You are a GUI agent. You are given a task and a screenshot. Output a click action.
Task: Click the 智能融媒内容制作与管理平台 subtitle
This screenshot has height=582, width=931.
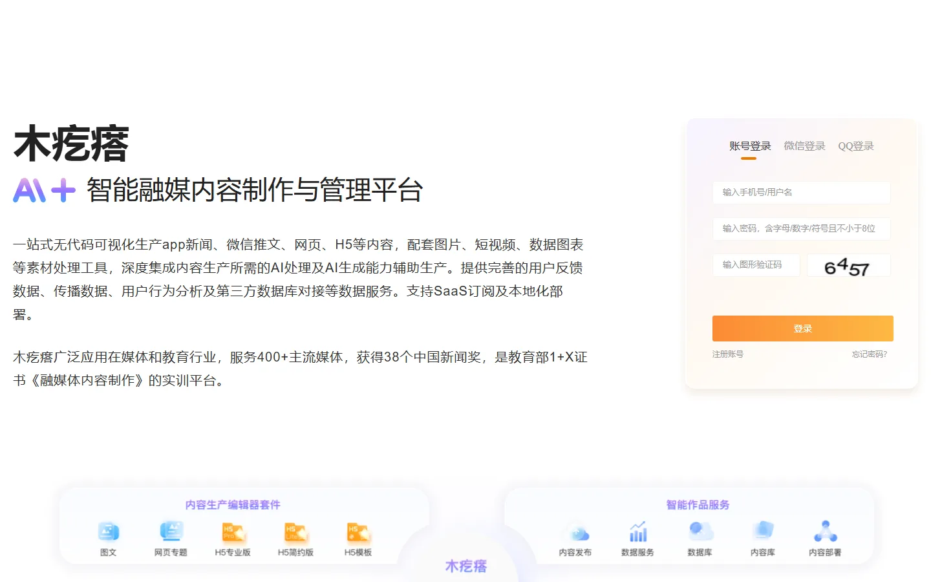255,191
